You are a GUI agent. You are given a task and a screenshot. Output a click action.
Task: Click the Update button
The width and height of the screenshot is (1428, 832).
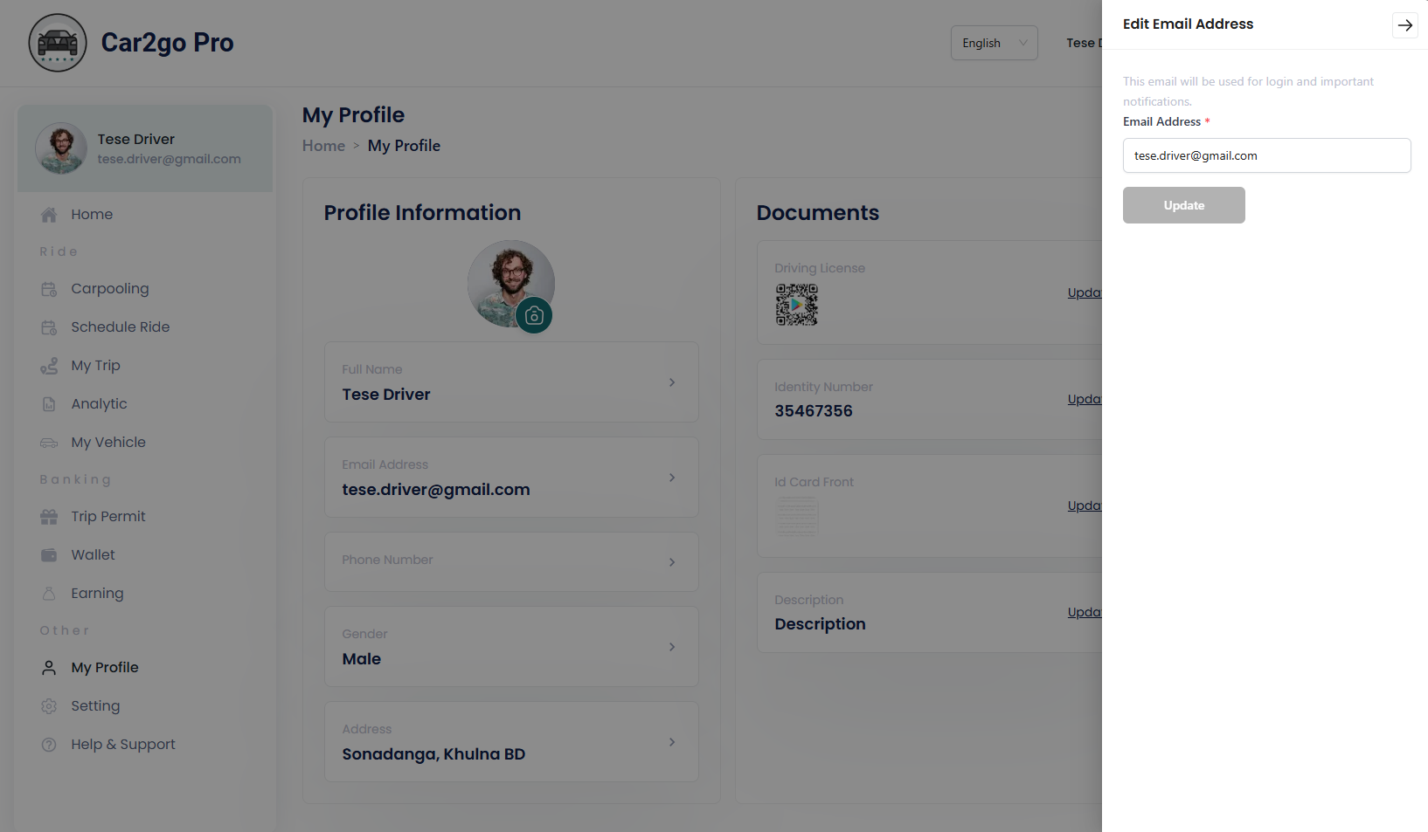coord(1184,205)
